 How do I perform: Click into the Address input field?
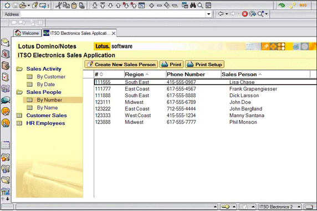(x=113, y=14)
